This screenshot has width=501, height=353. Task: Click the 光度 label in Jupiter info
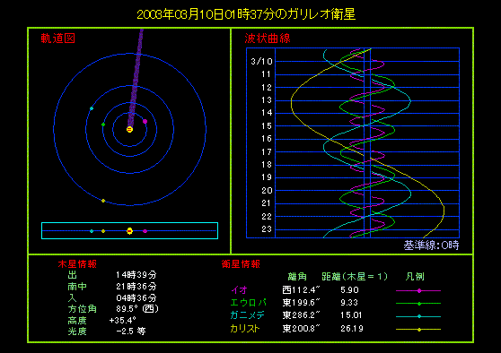pyautogui.click(x=77, y=331)
